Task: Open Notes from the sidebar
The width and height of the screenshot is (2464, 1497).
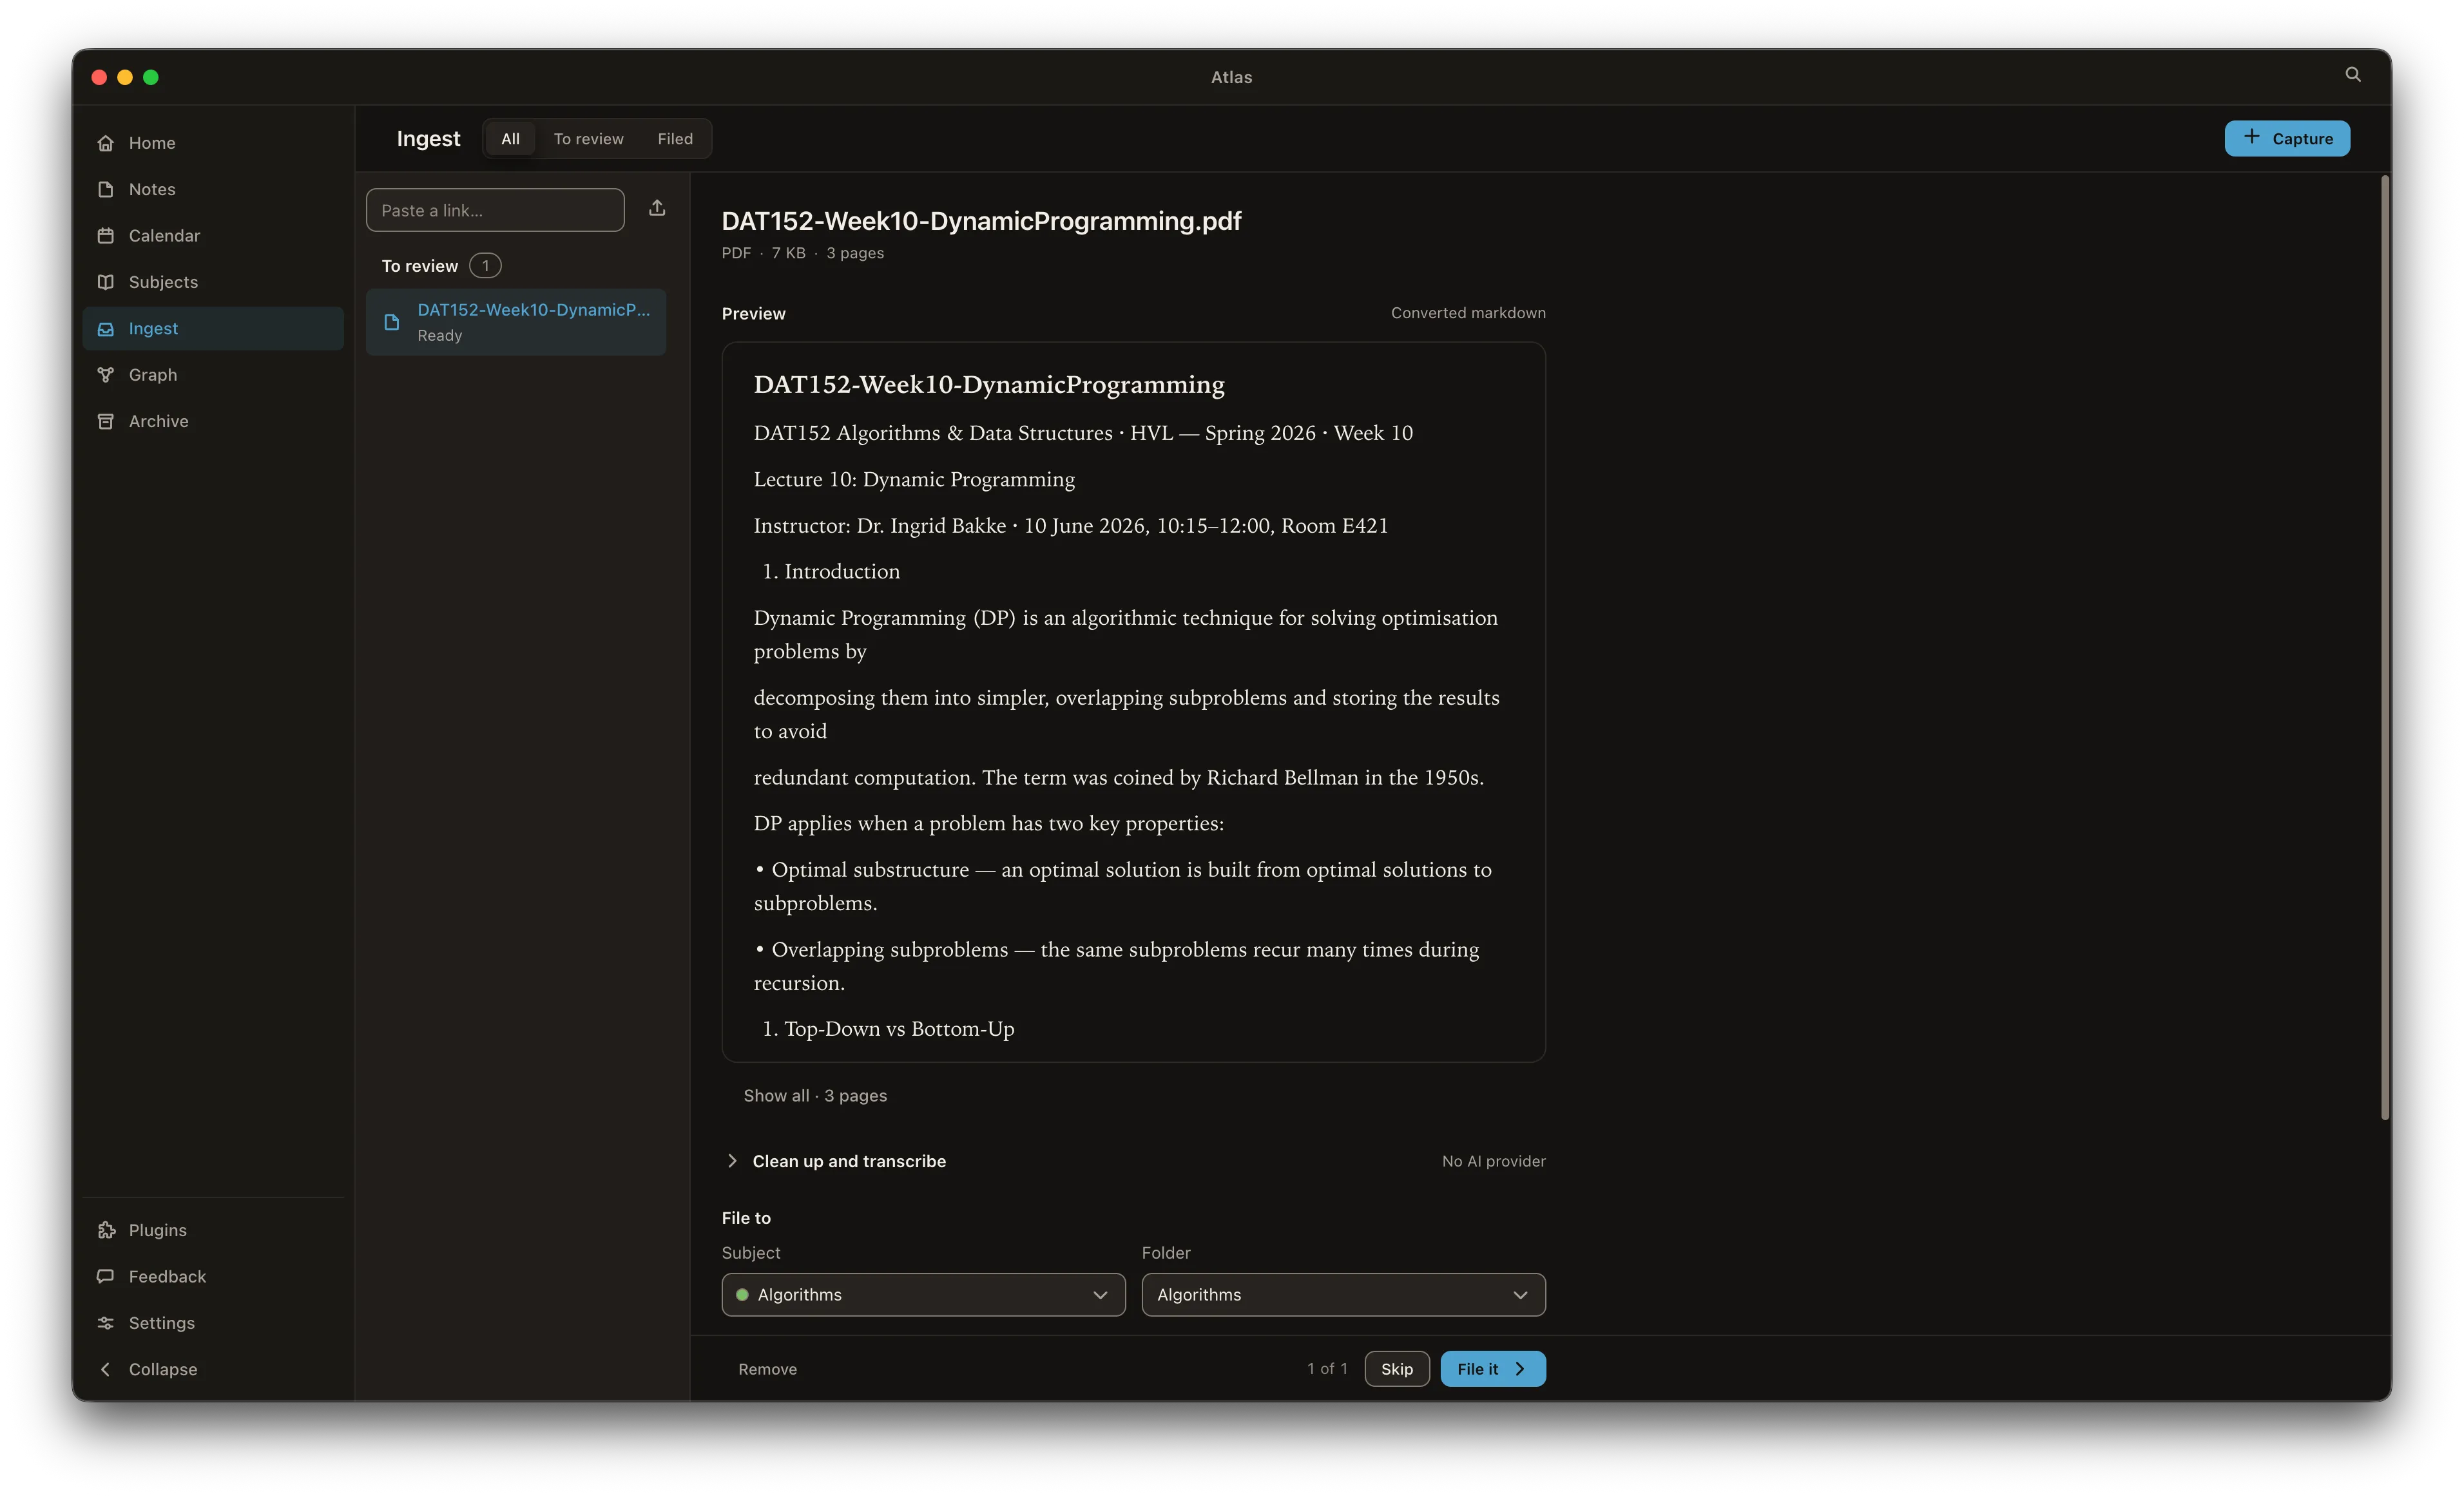Action: click(x=213, y=189)
